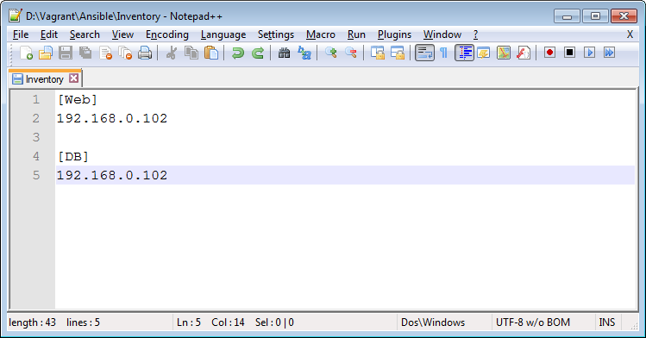Open the Plugins menu
Viewport: 646px width, 338px height.
pos(394,34)
